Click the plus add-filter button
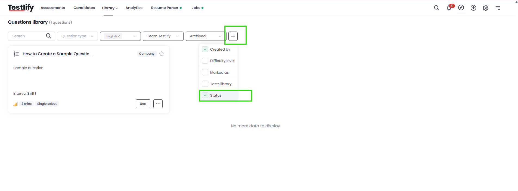The width and height of the screenshot is (518, 191). (233, 36)
